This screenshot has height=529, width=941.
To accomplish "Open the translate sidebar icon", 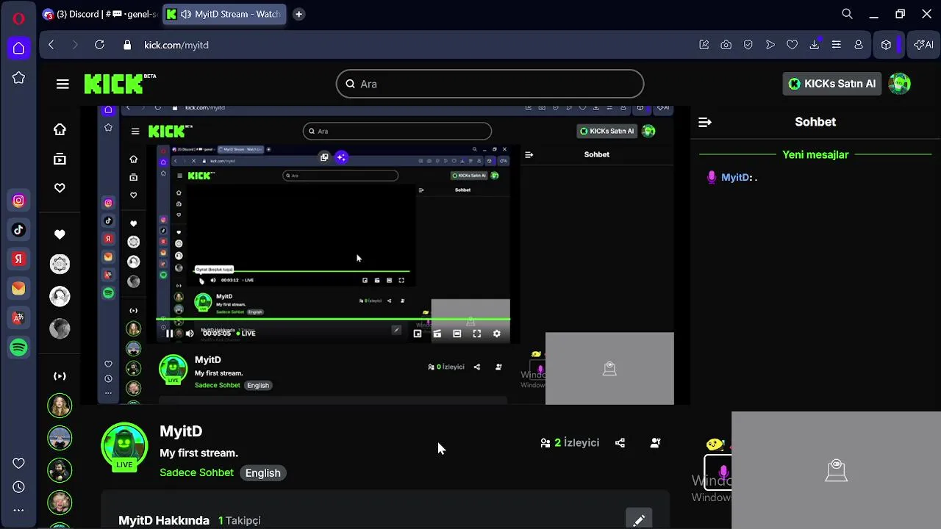I will [19, 318].
